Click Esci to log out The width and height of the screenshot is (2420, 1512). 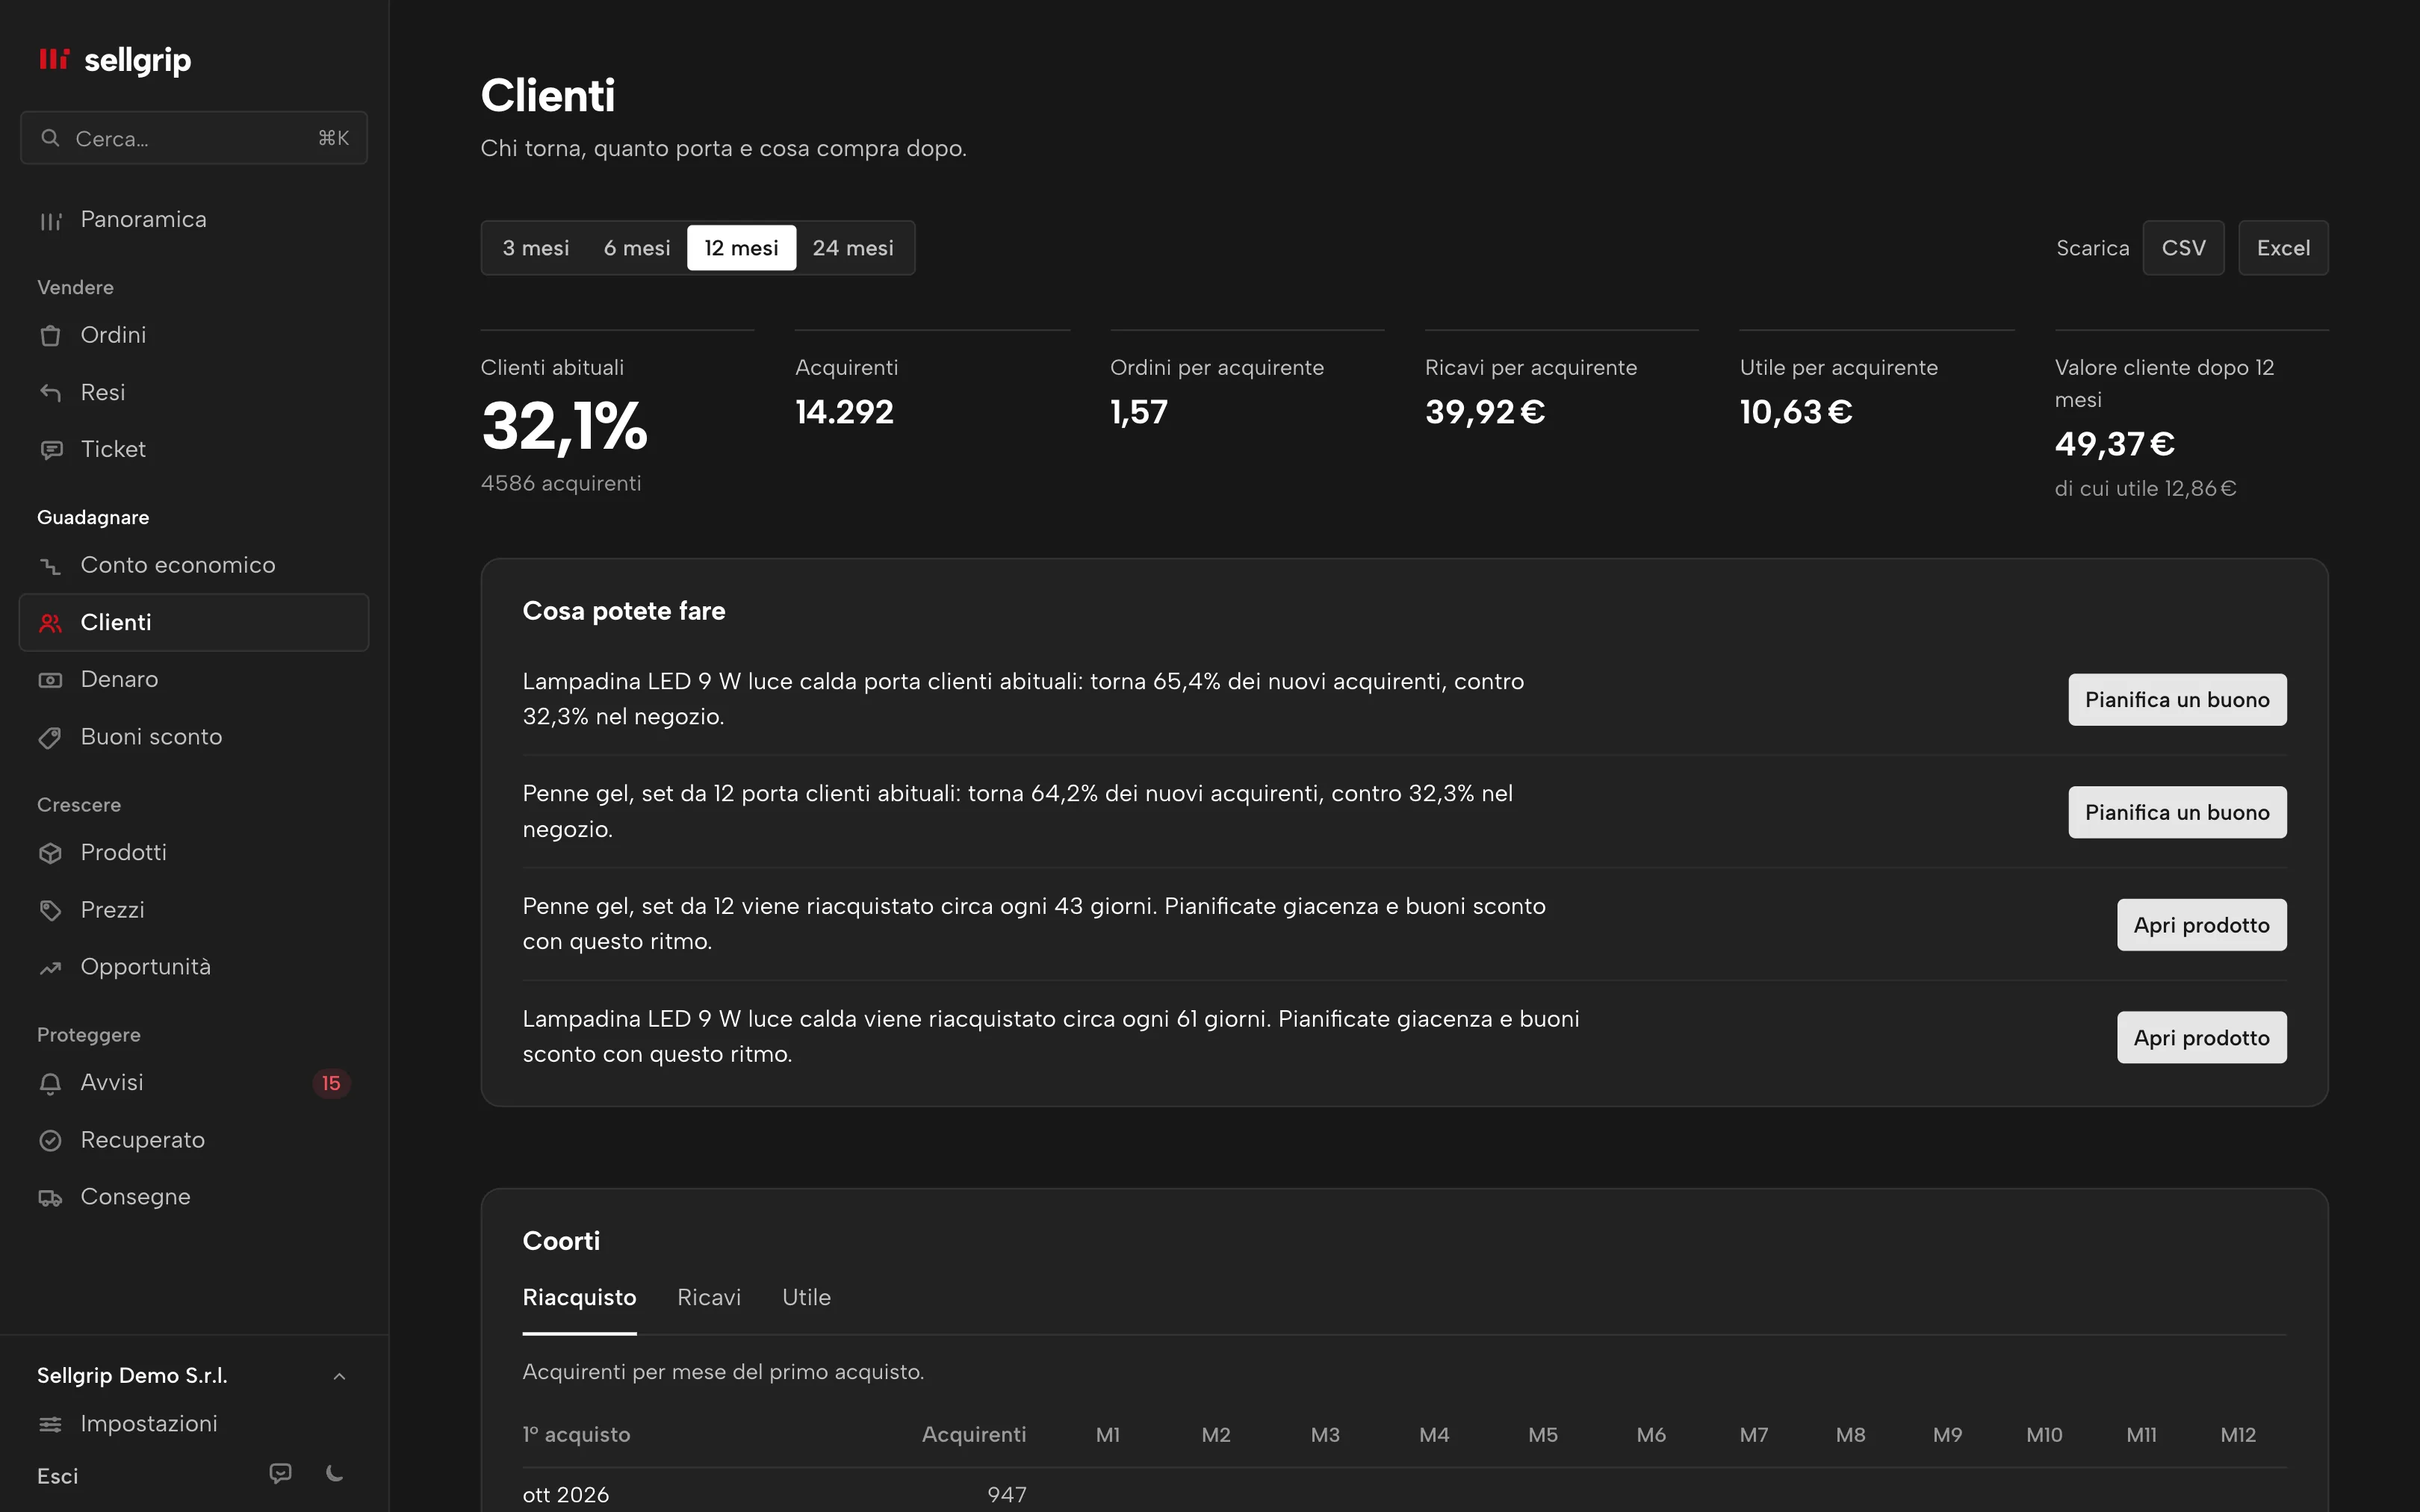tap(58, 1476)
